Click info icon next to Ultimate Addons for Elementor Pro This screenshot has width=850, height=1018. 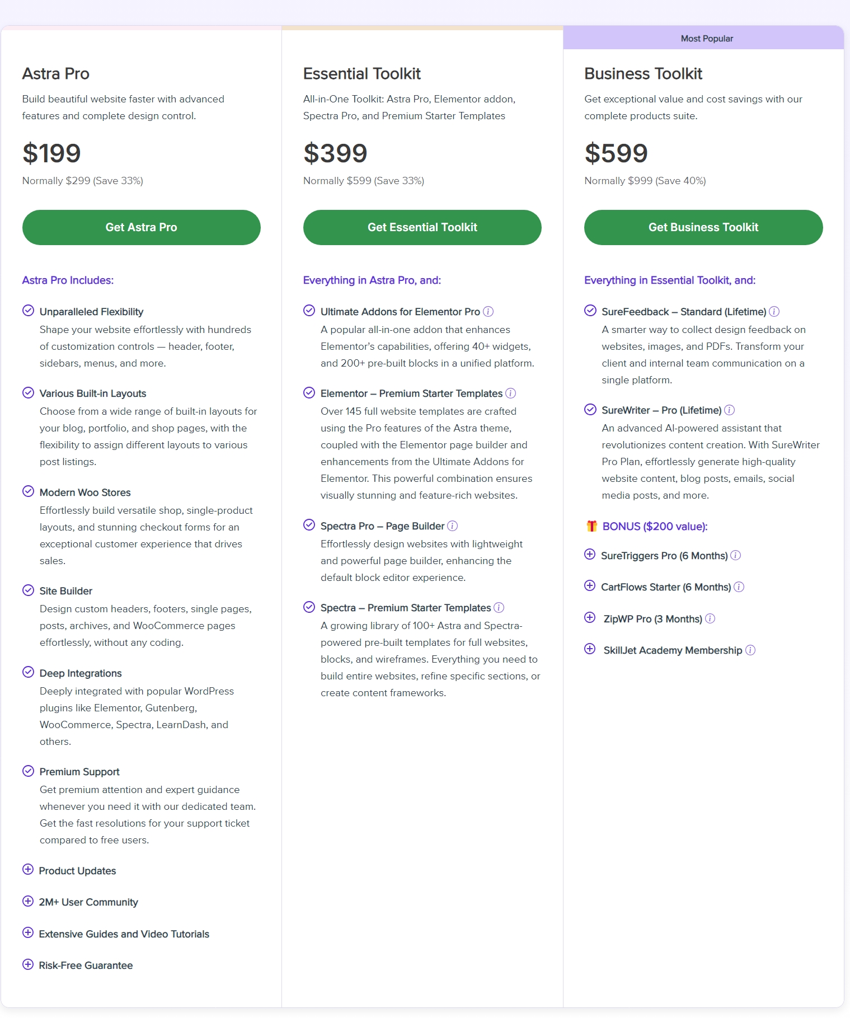point(488,312)
